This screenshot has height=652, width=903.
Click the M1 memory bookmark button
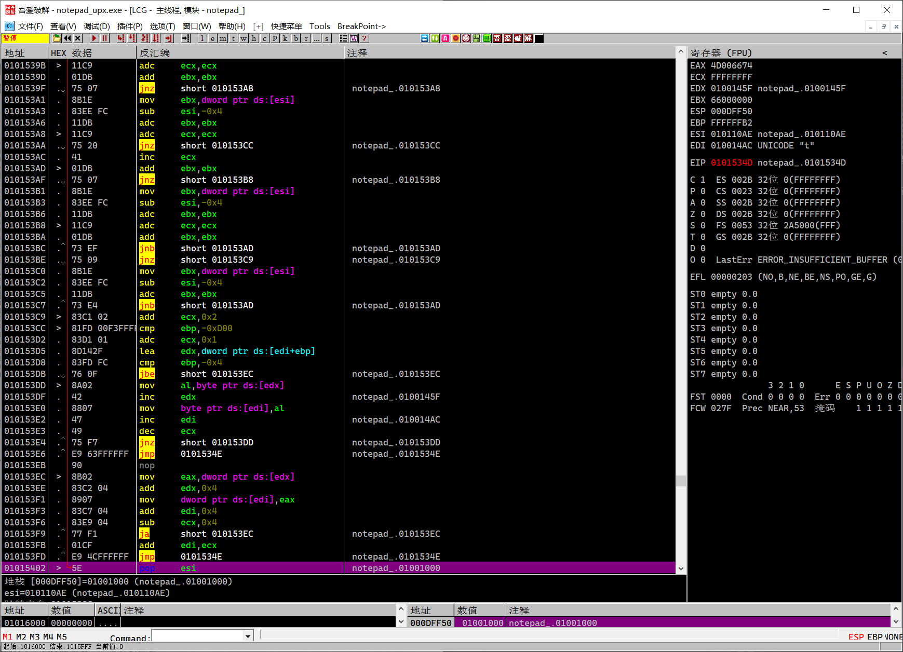tap(7, 637)
